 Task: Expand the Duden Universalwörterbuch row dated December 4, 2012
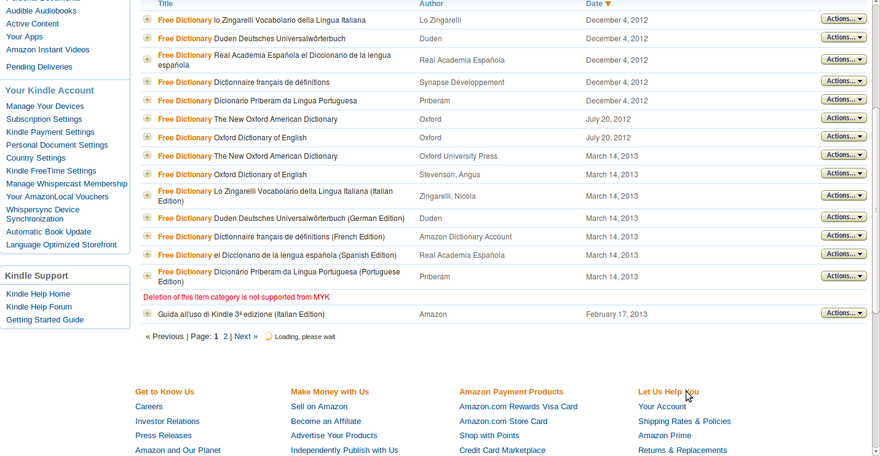pyautogui.click(x=147, y=38)
